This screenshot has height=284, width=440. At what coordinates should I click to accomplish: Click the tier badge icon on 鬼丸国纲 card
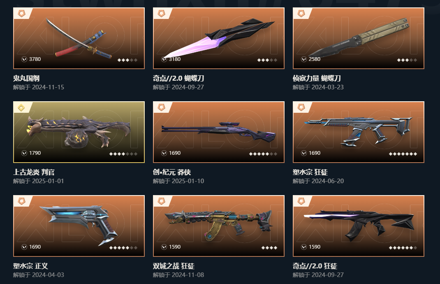click(x=22, y=13)
